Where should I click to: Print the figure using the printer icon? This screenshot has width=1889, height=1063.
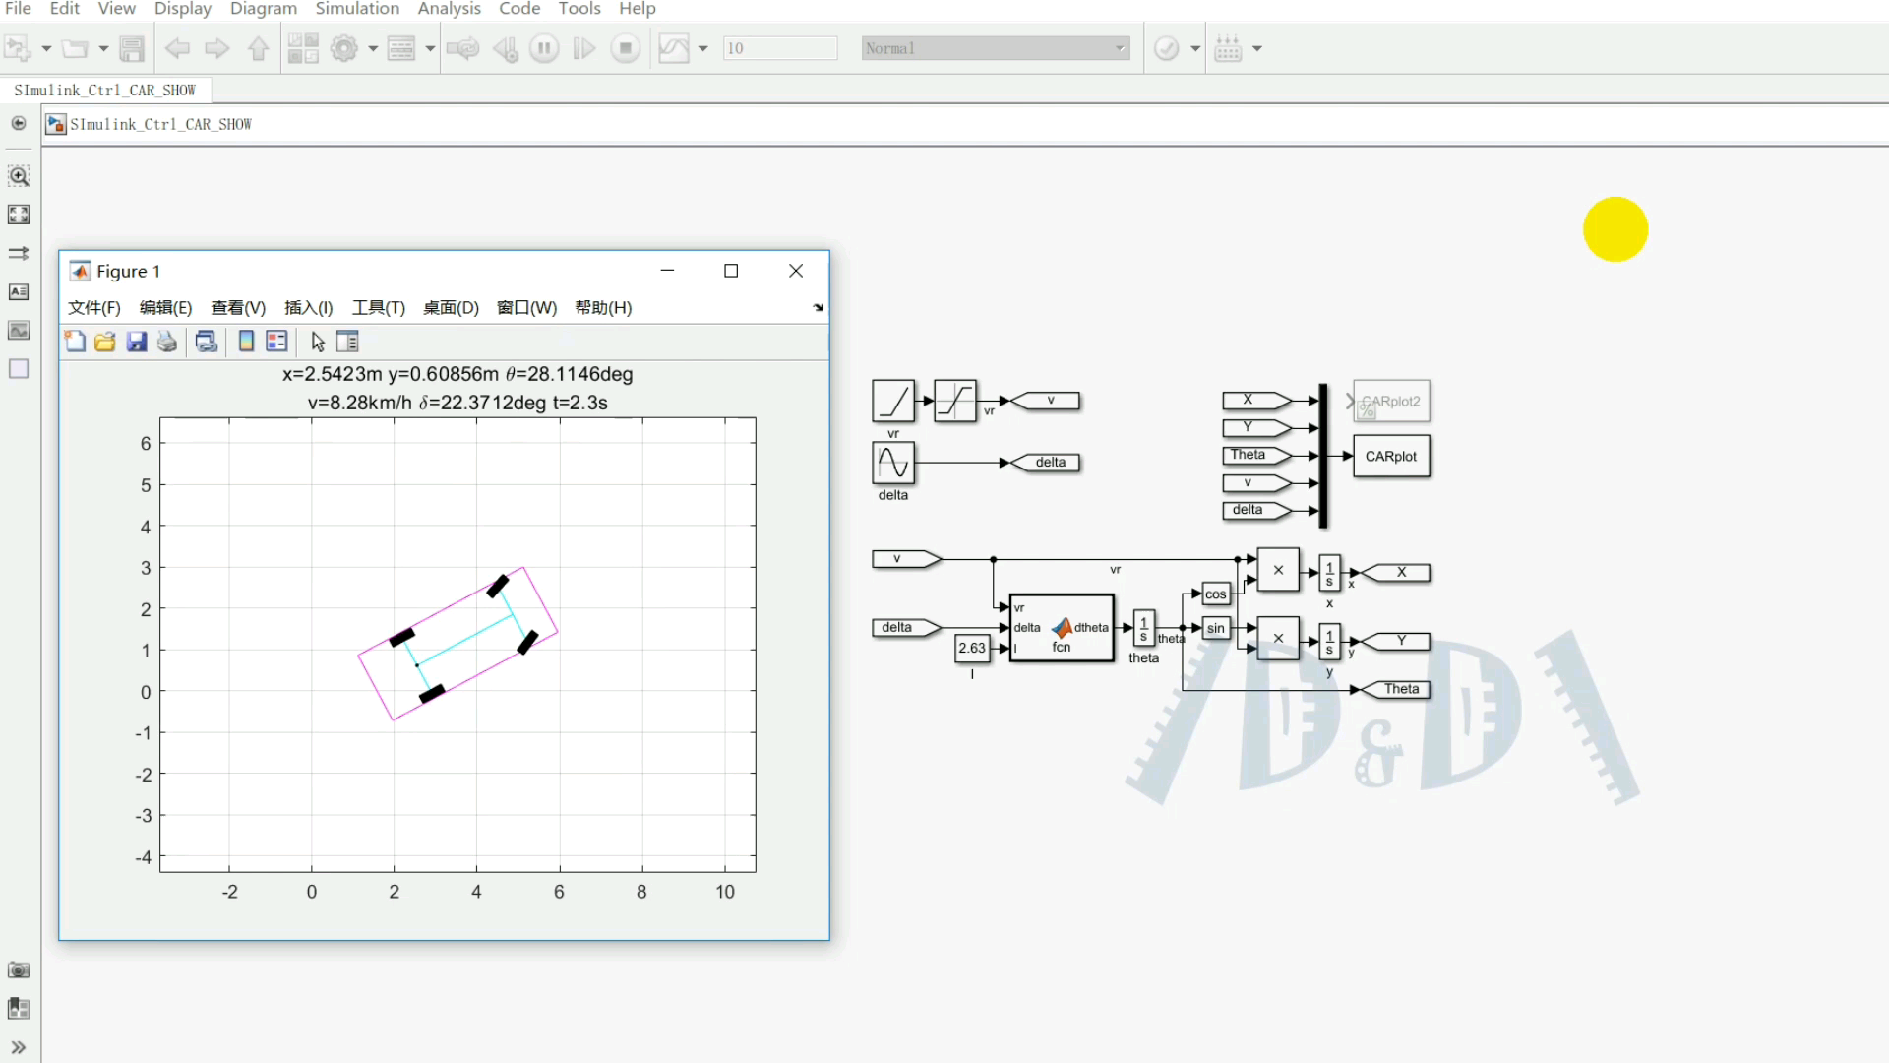click(x=166, y=341)
